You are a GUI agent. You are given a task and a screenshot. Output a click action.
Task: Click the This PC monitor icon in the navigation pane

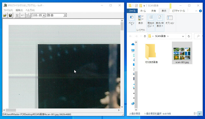(133, 51)
